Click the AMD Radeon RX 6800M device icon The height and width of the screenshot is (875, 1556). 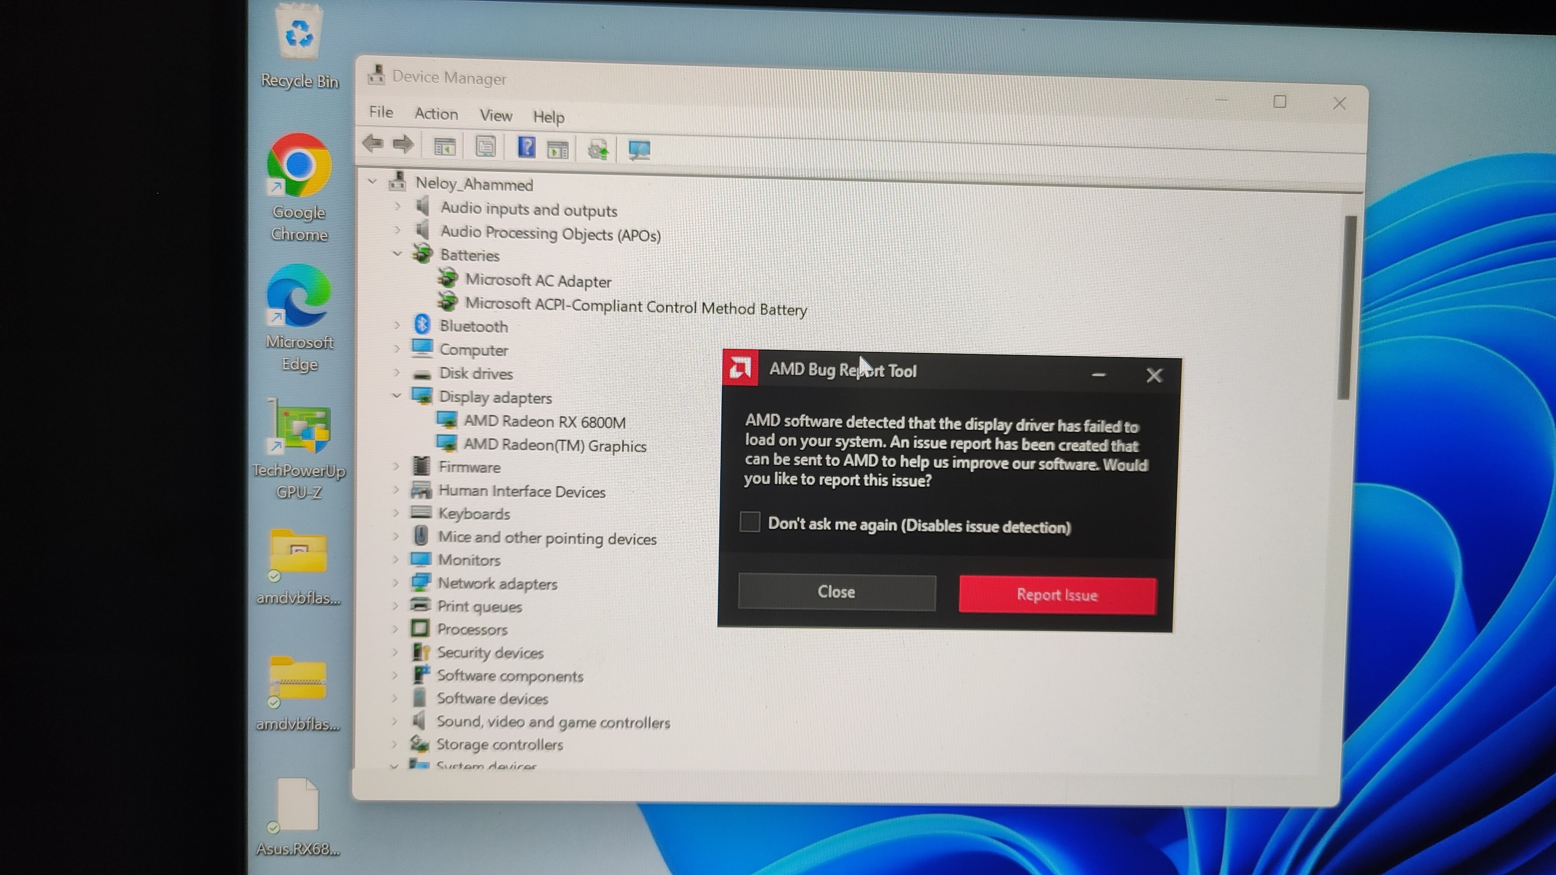447,420
